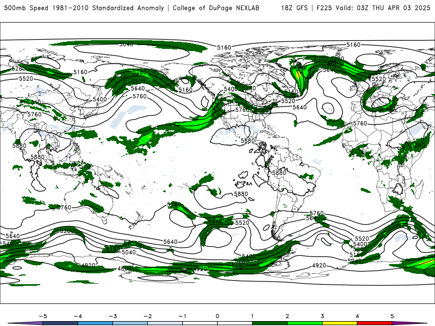Screen dimensions: 435x326
Task: Click the legend tick label "4"
Action: pos(357,316)
